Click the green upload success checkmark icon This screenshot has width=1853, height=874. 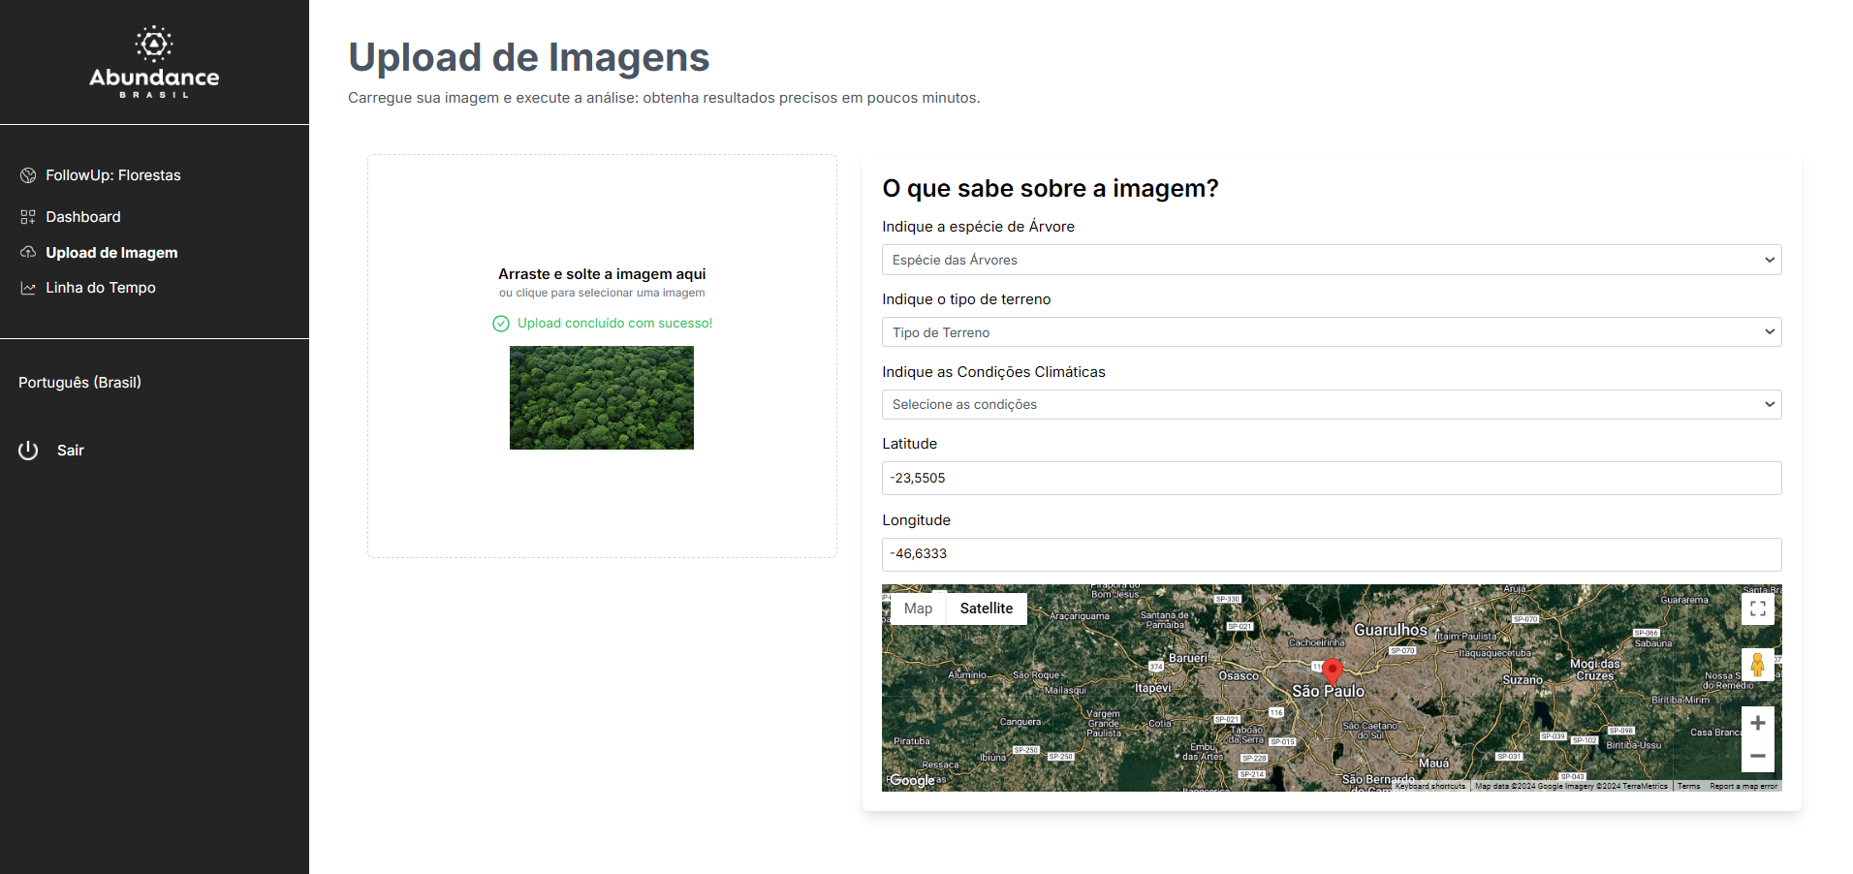click(501, 324)
